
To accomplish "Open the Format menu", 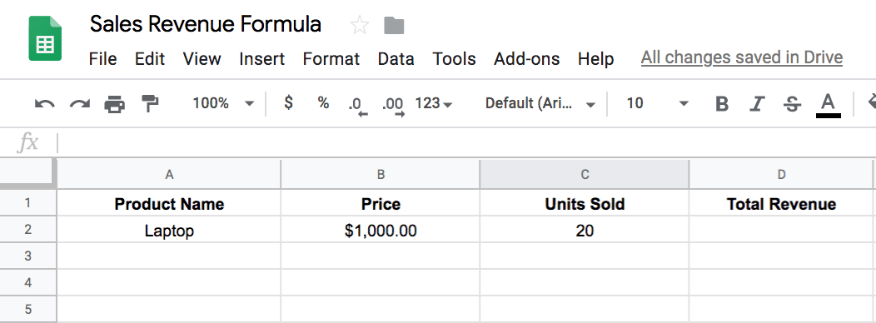I will coord(331,58).
